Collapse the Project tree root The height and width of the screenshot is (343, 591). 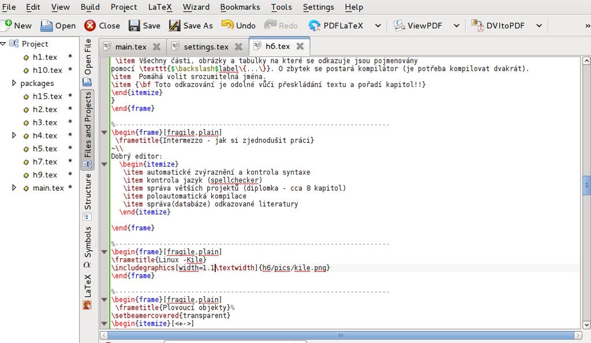coord(3,44)
